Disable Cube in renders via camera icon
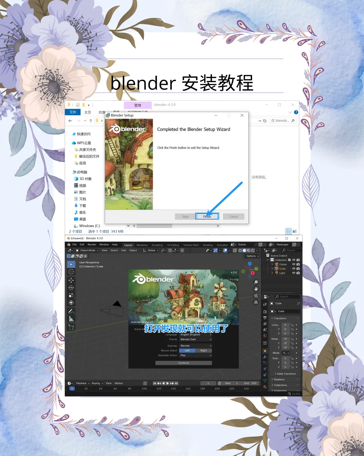 click(x=298, y=269)
